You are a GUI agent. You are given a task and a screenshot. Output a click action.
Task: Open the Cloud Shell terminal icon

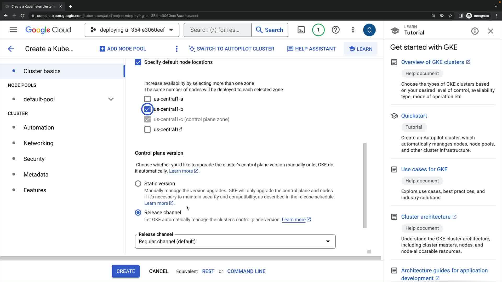pos(301,30)
